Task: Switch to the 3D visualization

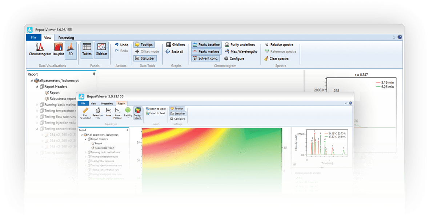Action: point(71,50)
